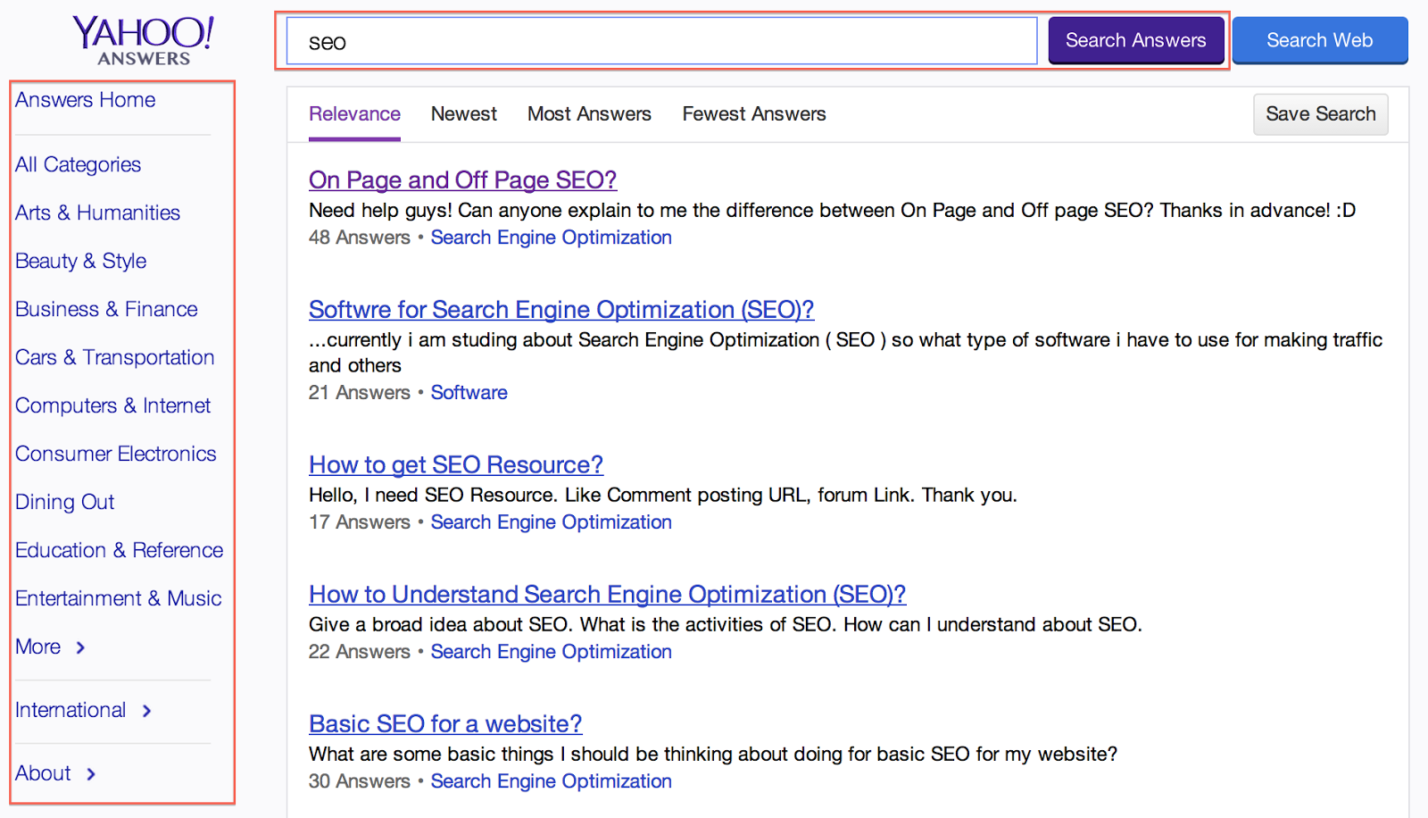Expand the About menu chevron
Viewport: 1428px width, 818px height.
[91, 774]
